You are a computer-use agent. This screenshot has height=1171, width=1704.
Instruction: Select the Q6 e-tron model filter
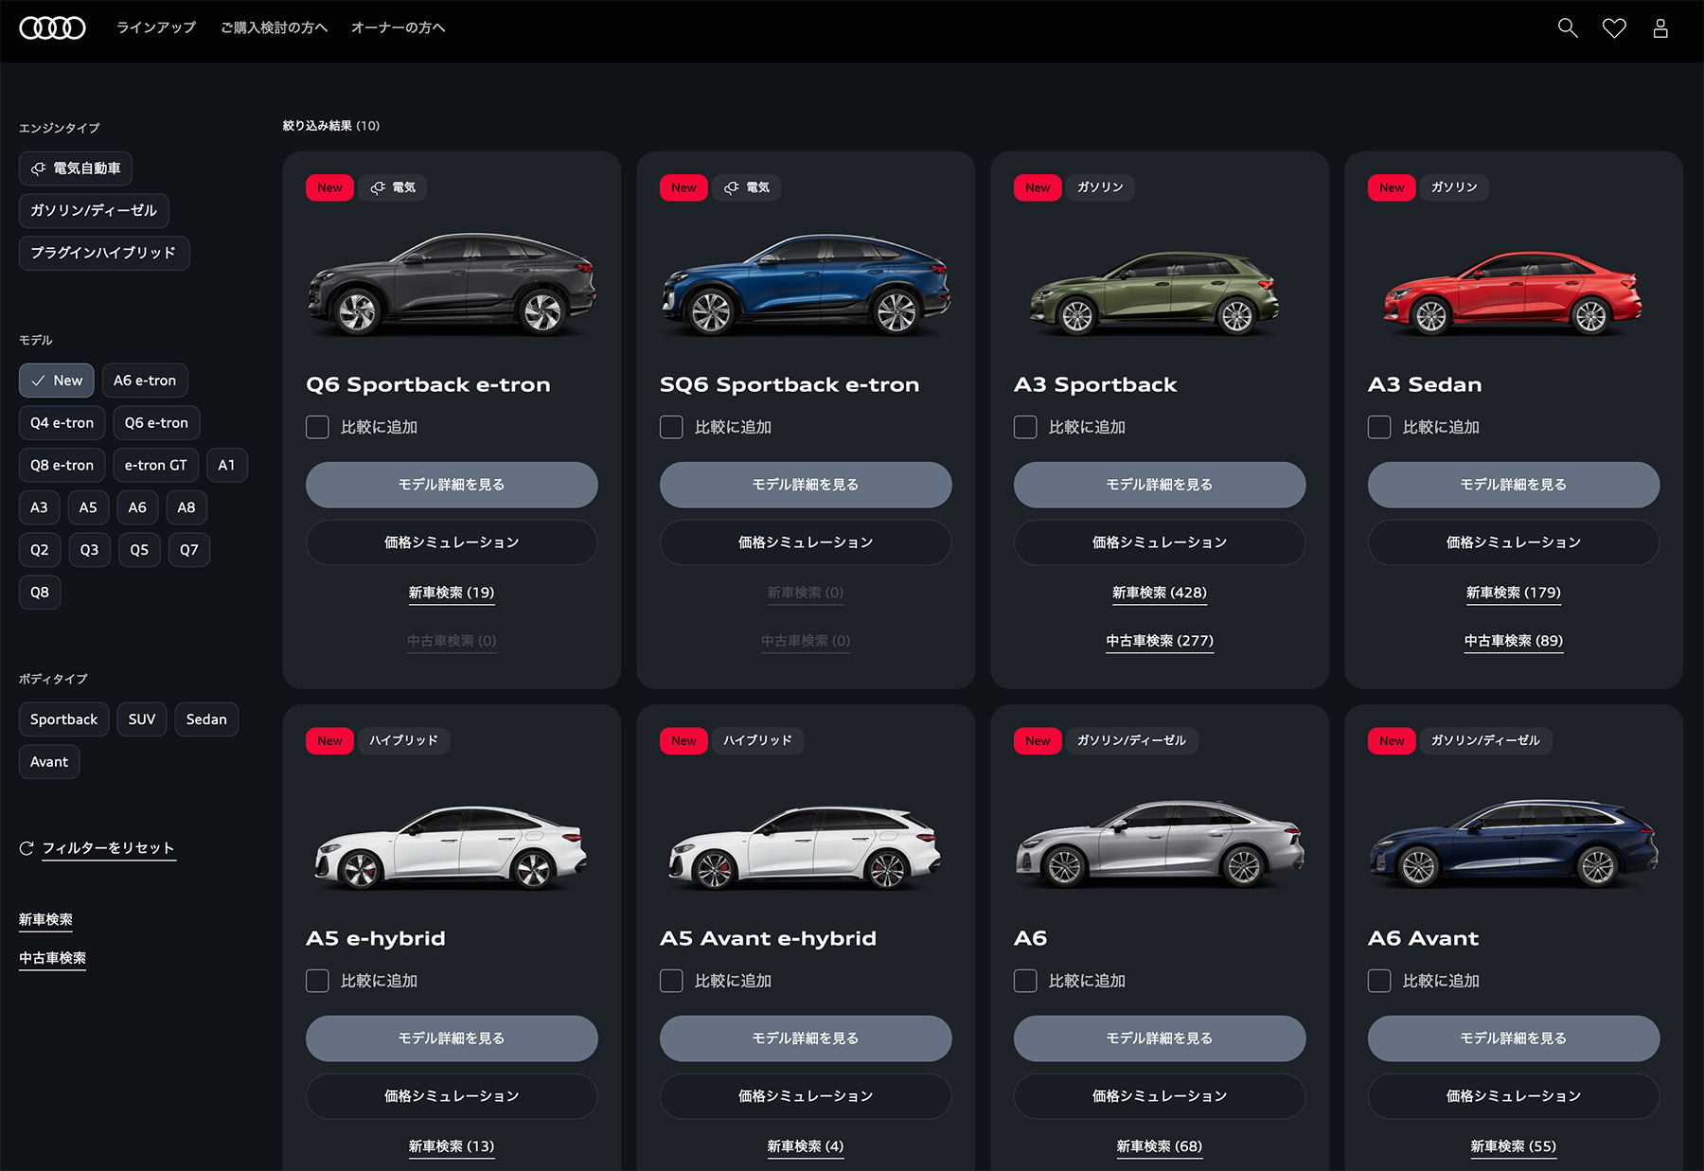(x=156, y=423)
